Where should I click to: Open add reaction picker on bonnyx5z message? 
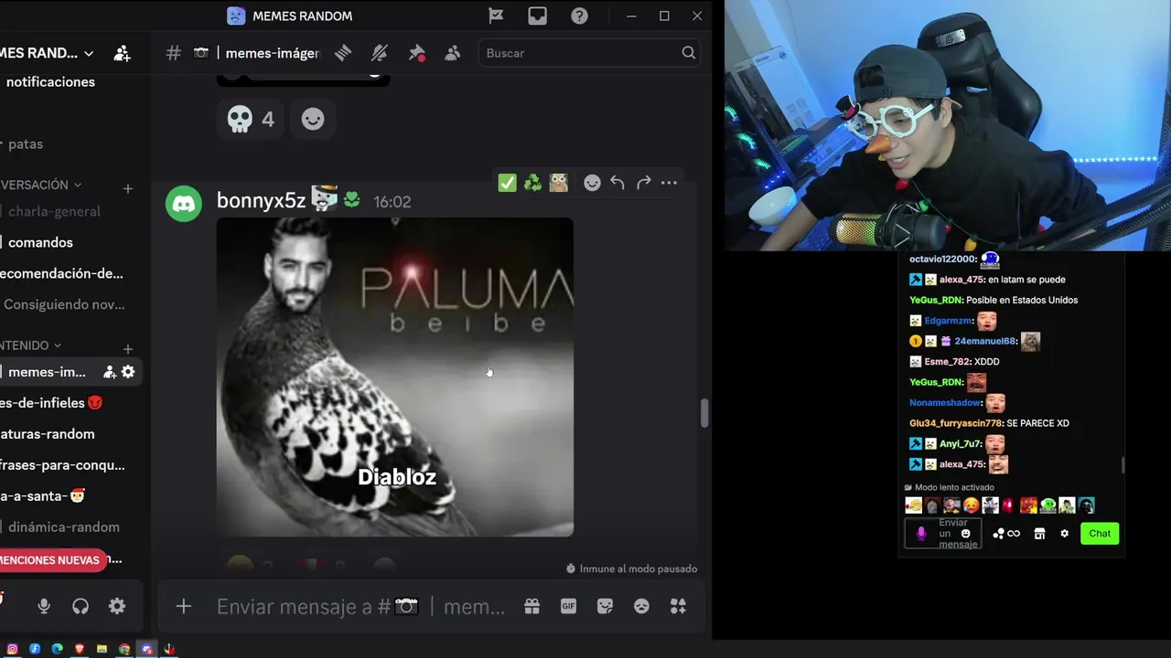[592, 183]
